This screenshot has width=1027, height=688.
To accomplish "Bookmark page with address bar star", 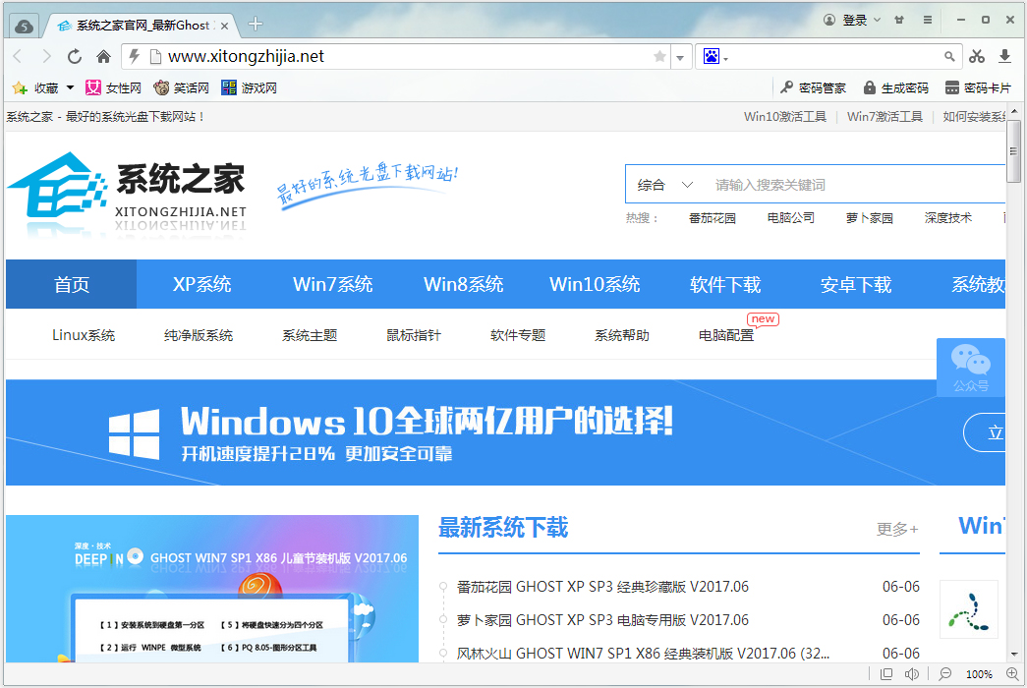I will (x=659, y=57).
